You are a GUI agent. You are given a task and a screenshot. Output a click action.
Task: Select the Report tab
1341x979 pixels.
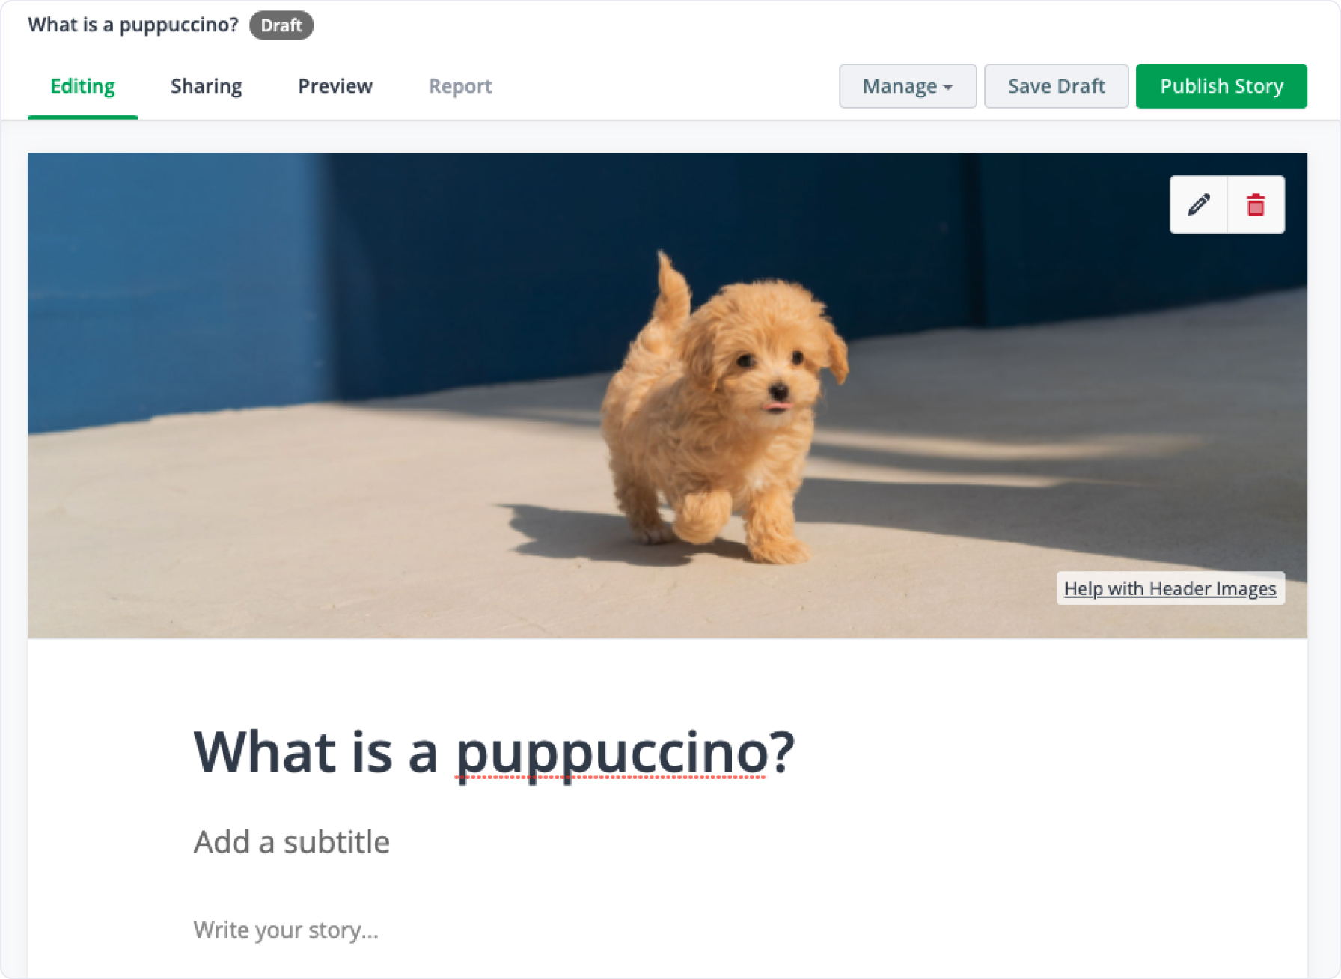(460, 86)
